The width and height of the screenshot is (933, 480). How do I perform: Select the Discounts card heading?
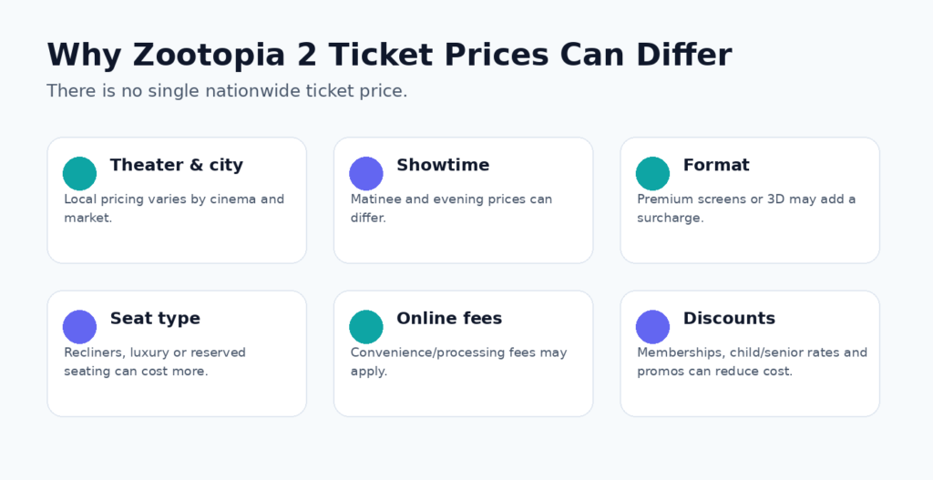coord(730,319)
